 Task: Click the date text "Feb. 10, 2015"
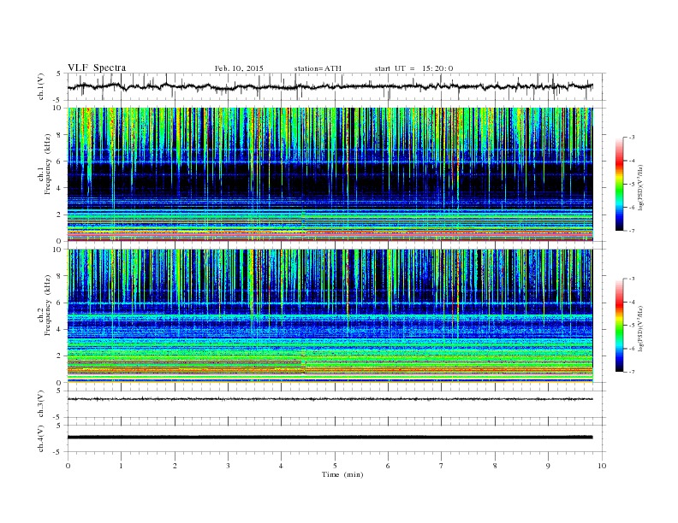pyautogui.click(x=239, y=68)
